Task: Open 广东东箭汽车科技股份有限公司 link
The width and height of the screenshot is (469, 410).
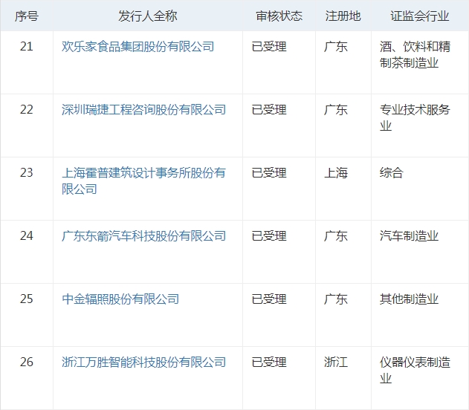Action: [x=144, y=235]
